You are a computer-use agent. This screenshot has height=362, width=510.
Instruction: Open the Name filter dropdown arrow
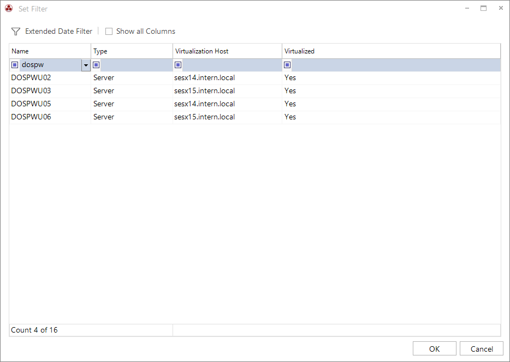click(x=86, y=65)
